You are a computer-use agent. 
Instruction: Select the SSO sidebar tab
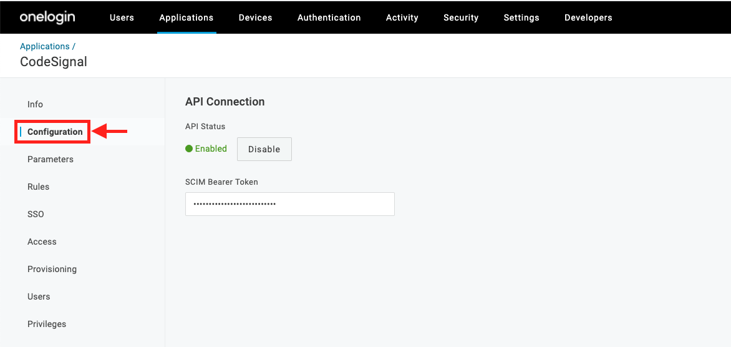click(36, 215)
